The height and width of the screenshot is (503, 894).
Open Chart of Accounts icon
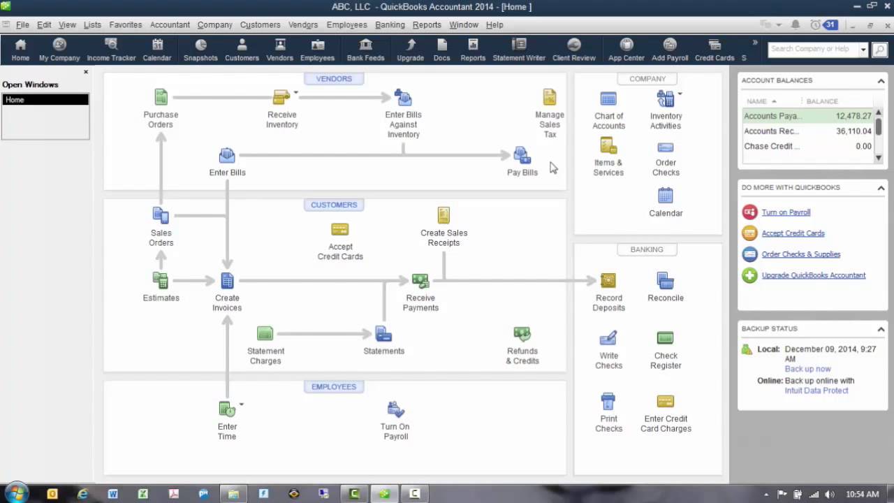(x=608, y=99)
